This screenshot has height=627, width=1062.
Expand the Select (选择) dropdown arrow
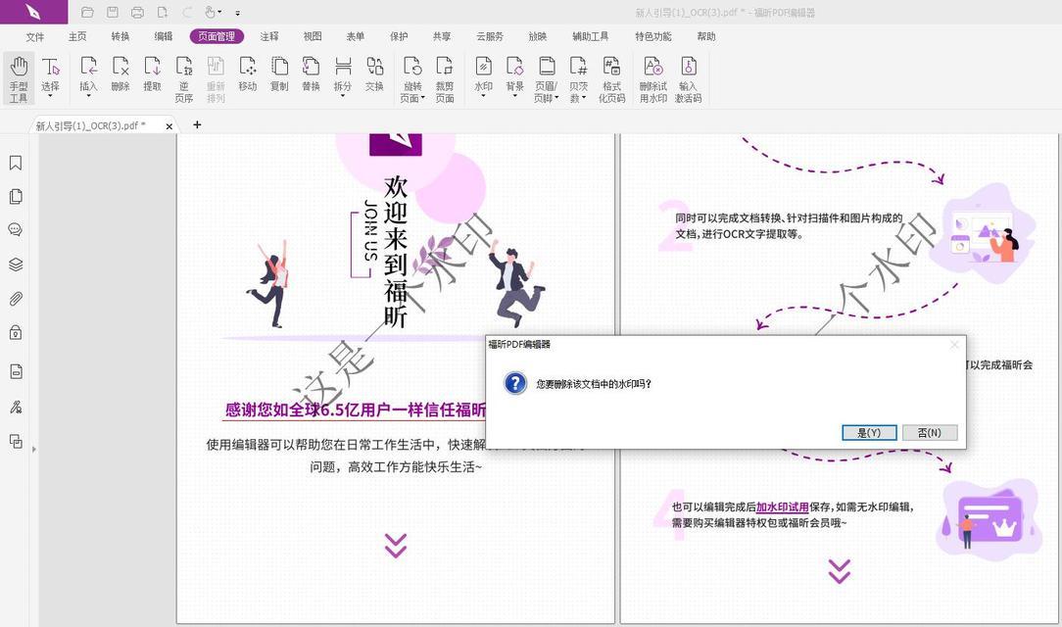coord(50,96)
